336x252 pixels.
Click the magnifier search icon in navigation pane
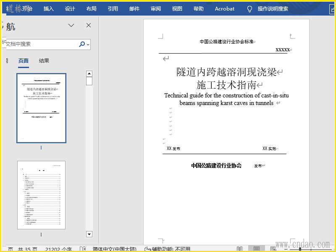pos(82,44)
